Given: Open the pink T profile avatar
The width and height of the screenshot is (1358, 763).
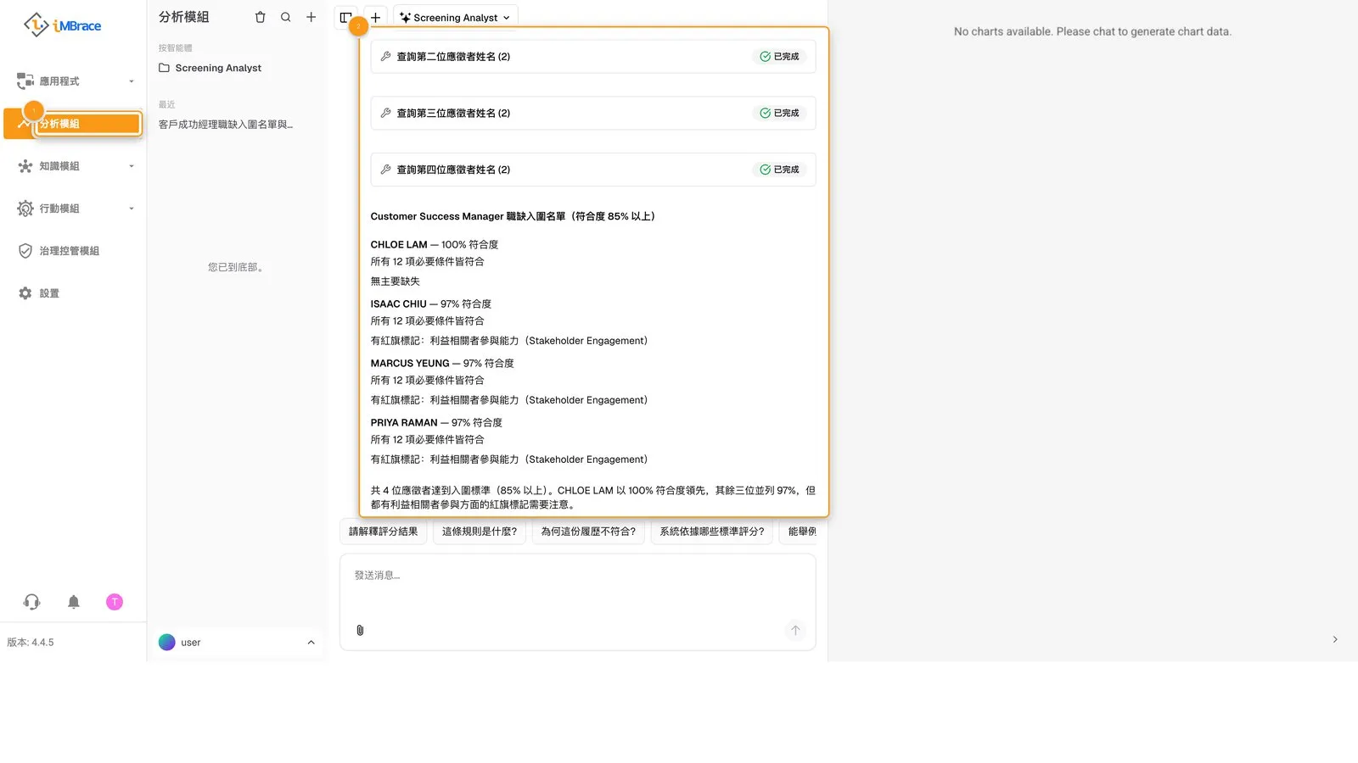Looking at the screenshot, I should (115, 602).
